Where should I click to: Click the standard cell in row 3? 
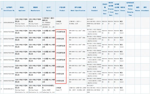pos(94,39)
